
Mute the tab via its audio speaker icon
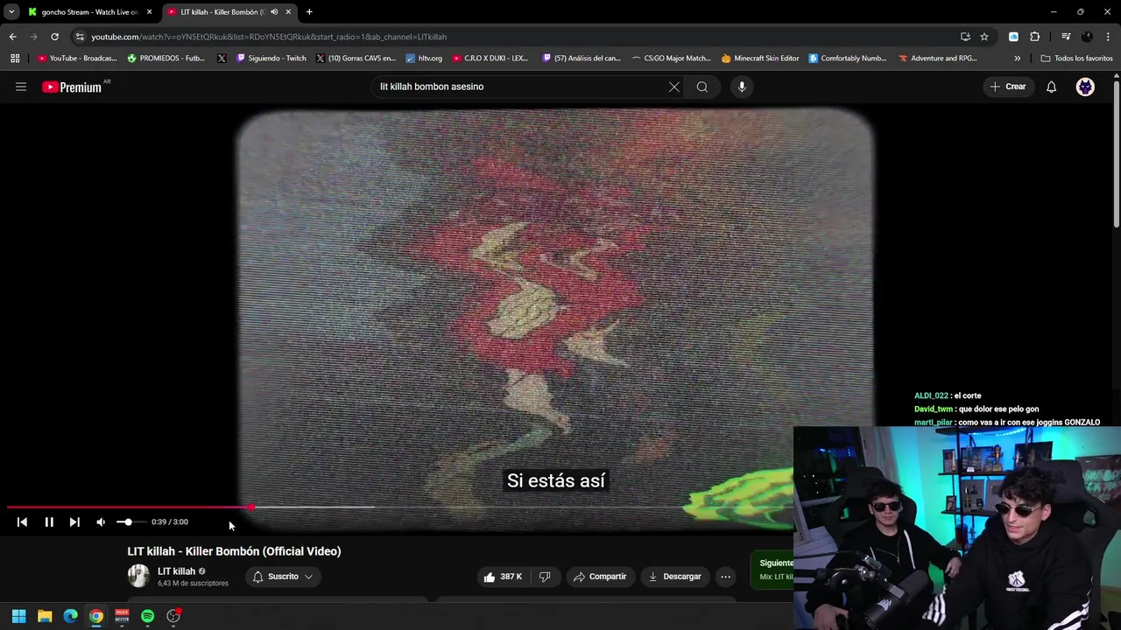point(273,12)
